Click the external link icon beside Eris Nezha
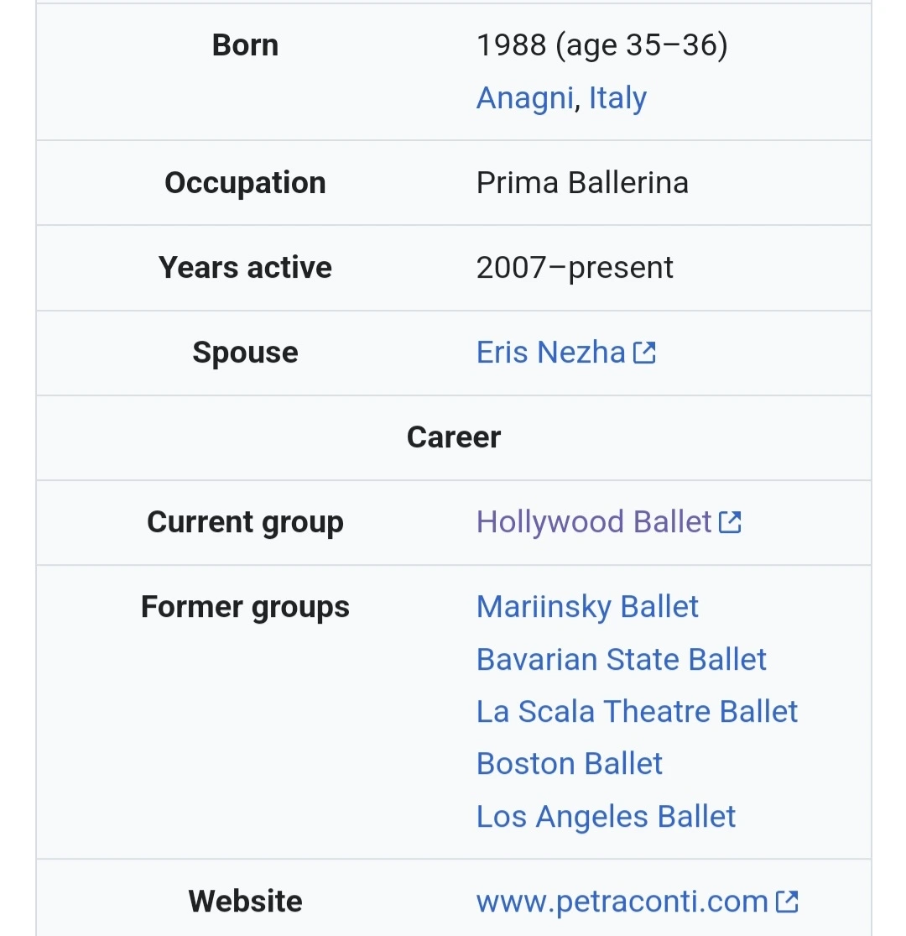Viewport: 906px width, 936px height. (x=644, y=353)
